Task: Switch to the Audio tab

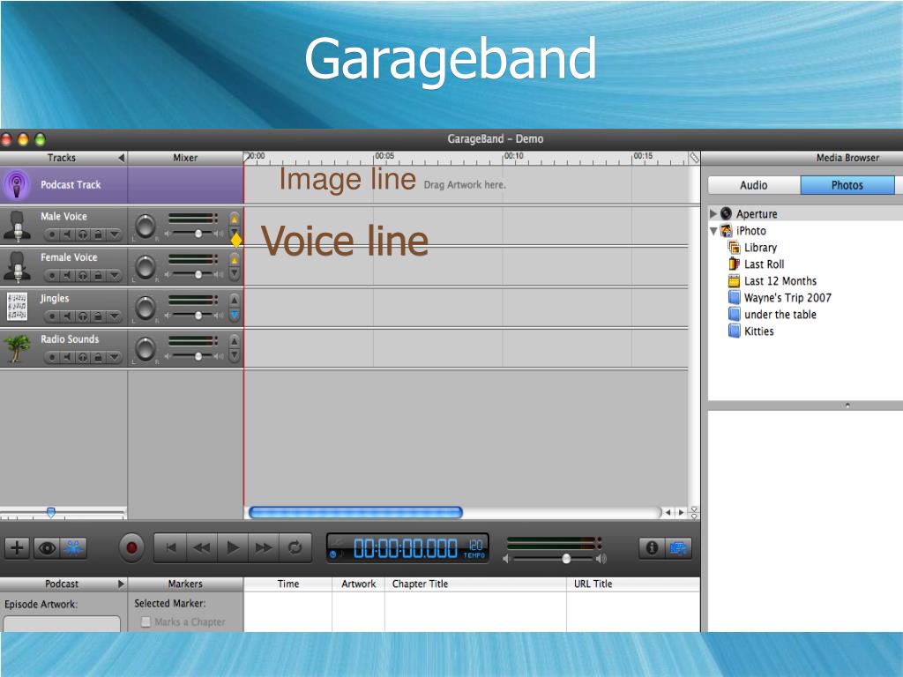Action: (753, 185)
